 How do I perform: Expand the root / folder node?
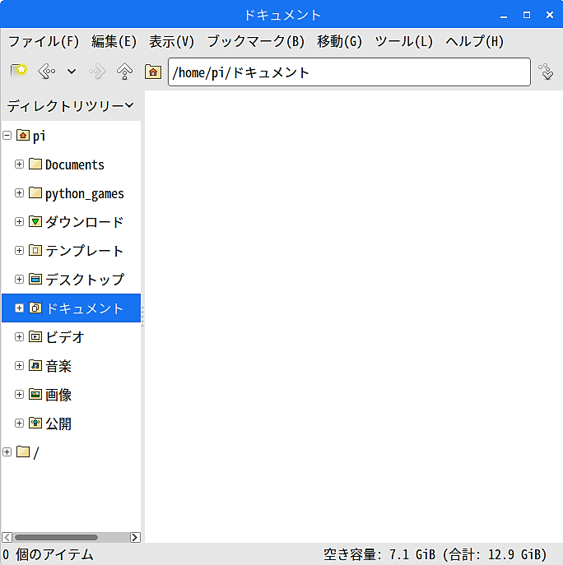[7, 452]
